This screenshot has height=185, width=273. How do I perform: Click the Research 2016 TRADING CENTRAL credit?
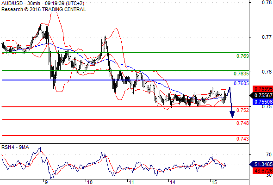pyautogui.click(x=43, y=9)
